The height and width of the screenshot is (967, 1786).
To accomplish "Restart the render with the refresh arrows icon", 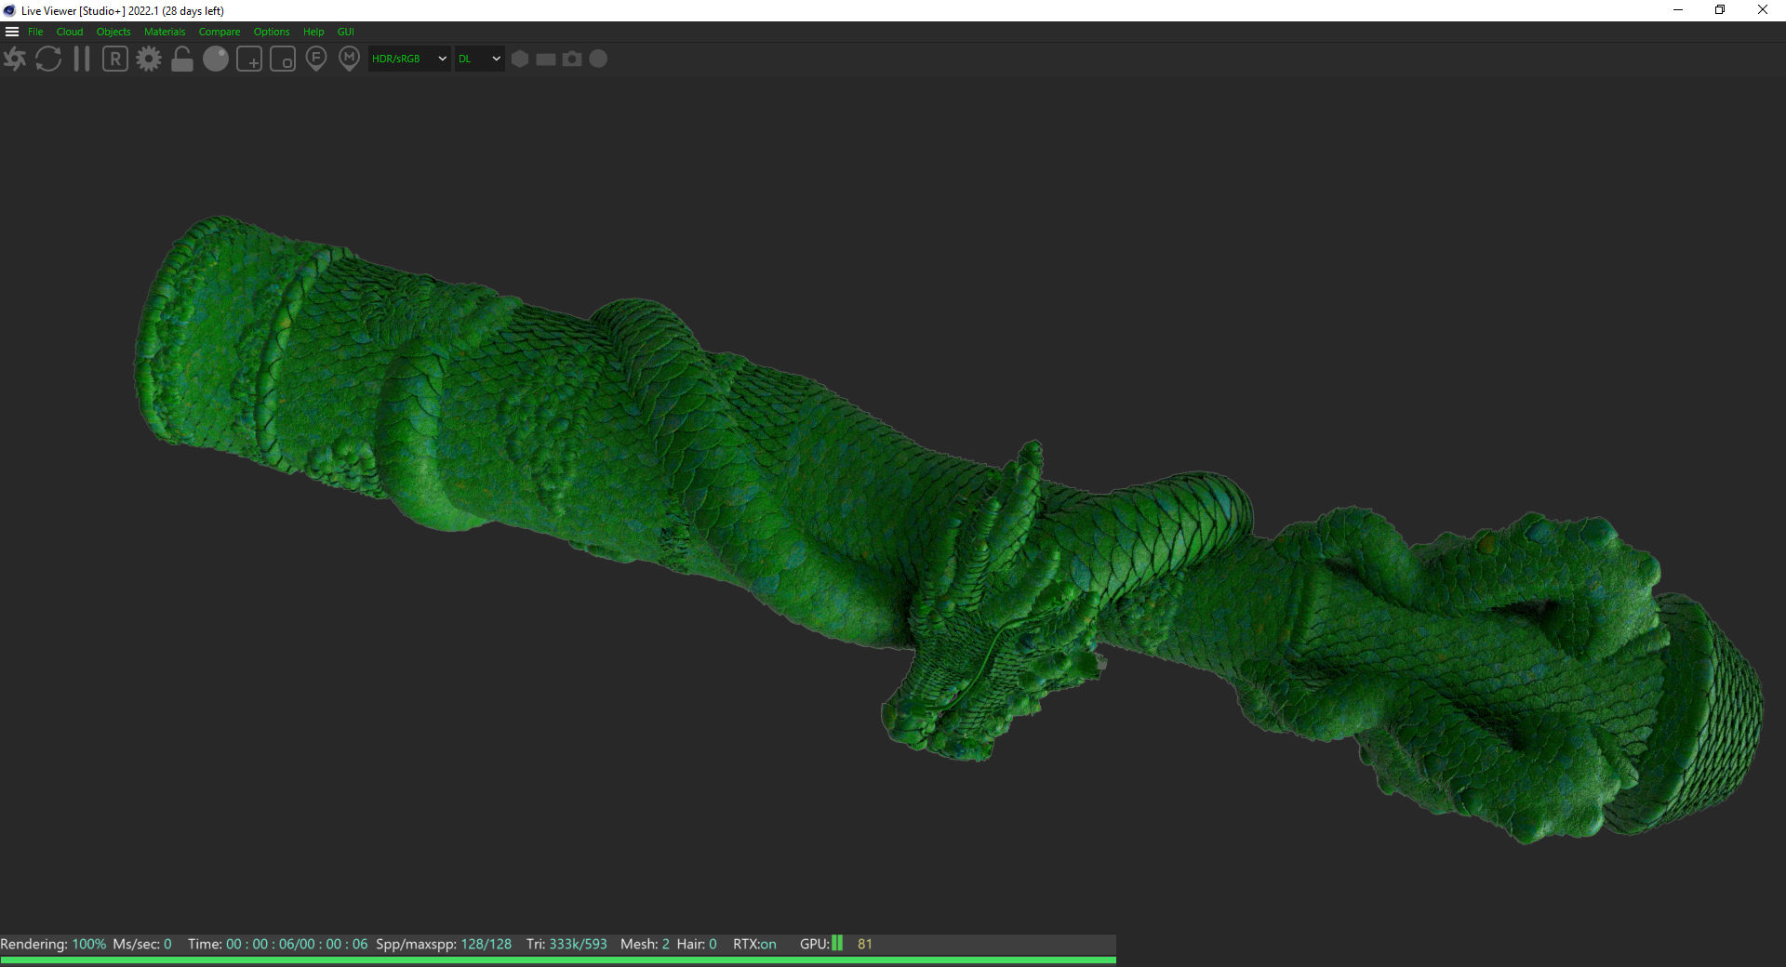I will [48, 60].
